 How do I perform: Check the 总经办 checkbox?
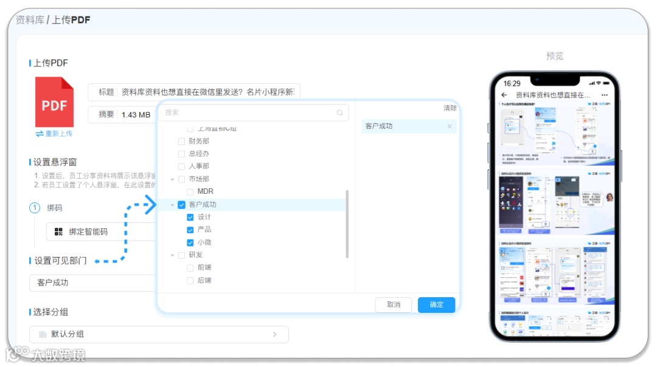tap(181, 154)
